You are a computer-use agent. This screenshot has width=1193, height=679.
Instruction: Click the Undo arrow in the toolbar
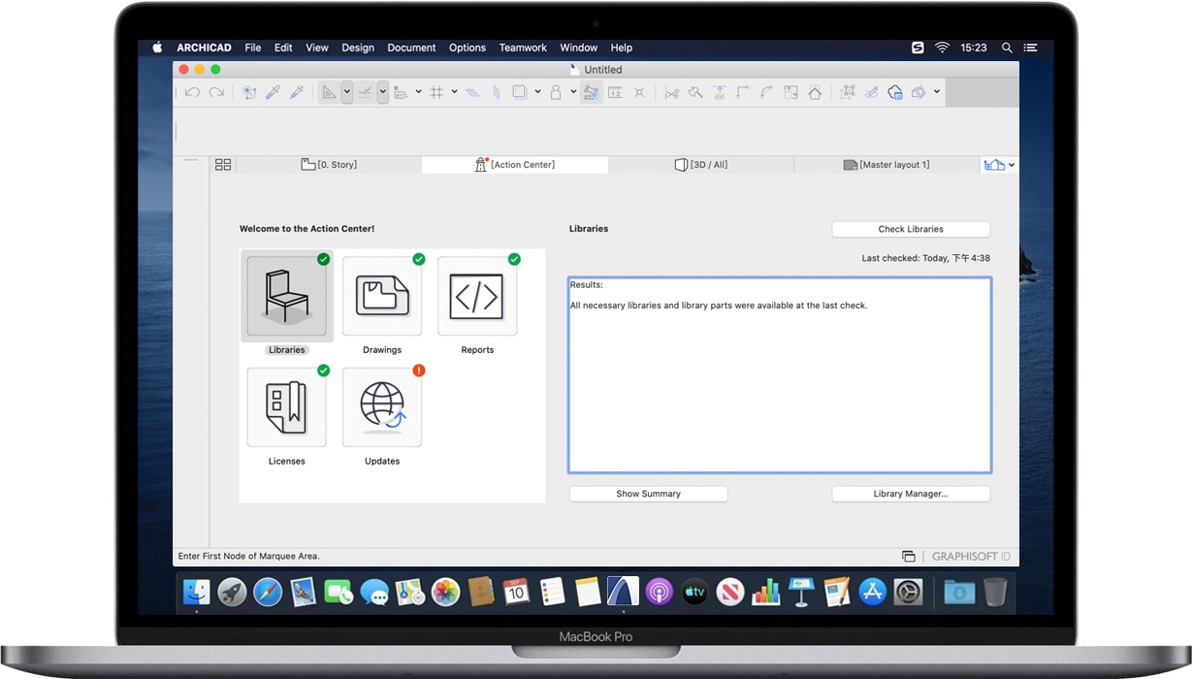tap(193, 91)
